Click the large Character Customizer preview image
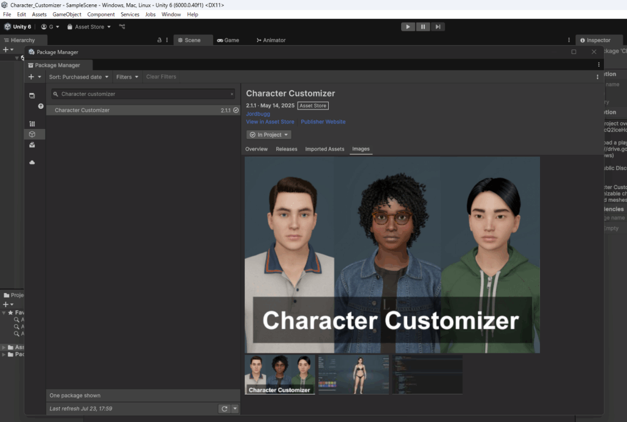 click(392, 254)
